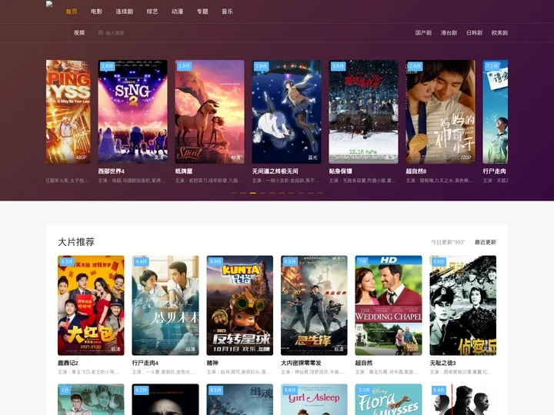554x415 pixels.
Task: Open the 欧美剧 category link
Action: click(499, 32)
